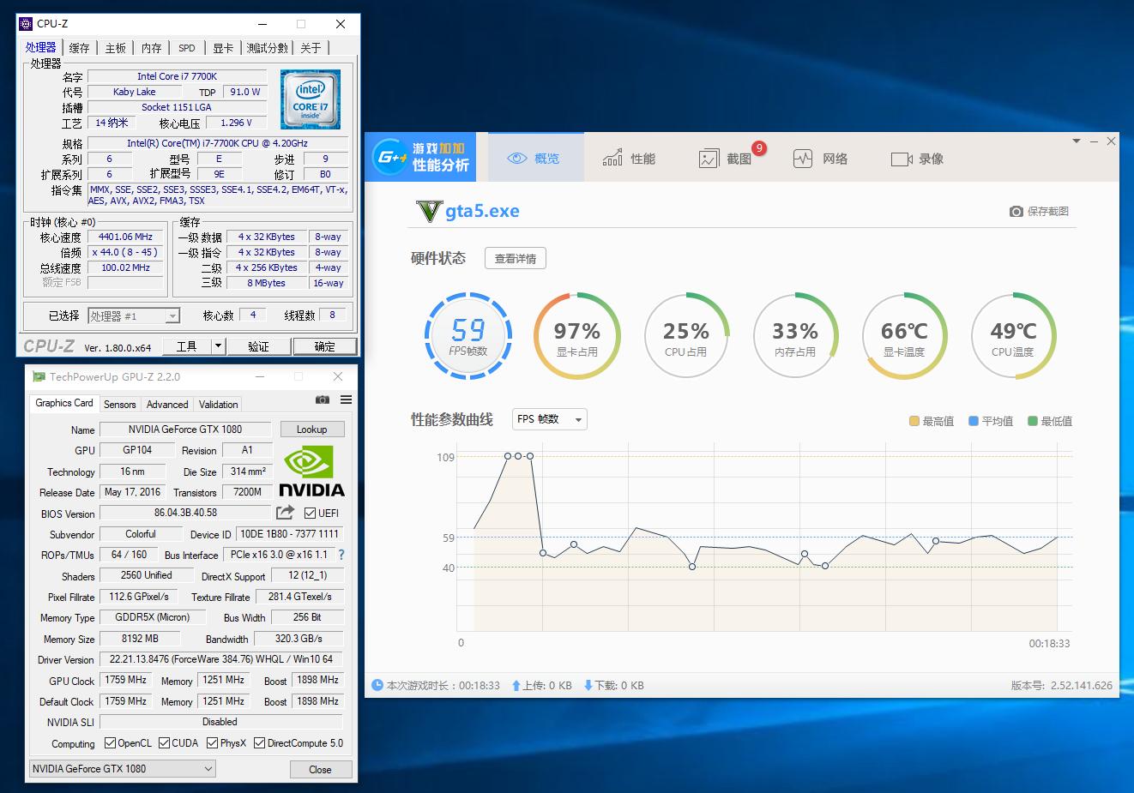This screenshot has width=1134, height=793.
Task: Open the FPS 帧数 chart parameter dropdown
Action: [x=550, y=419]
